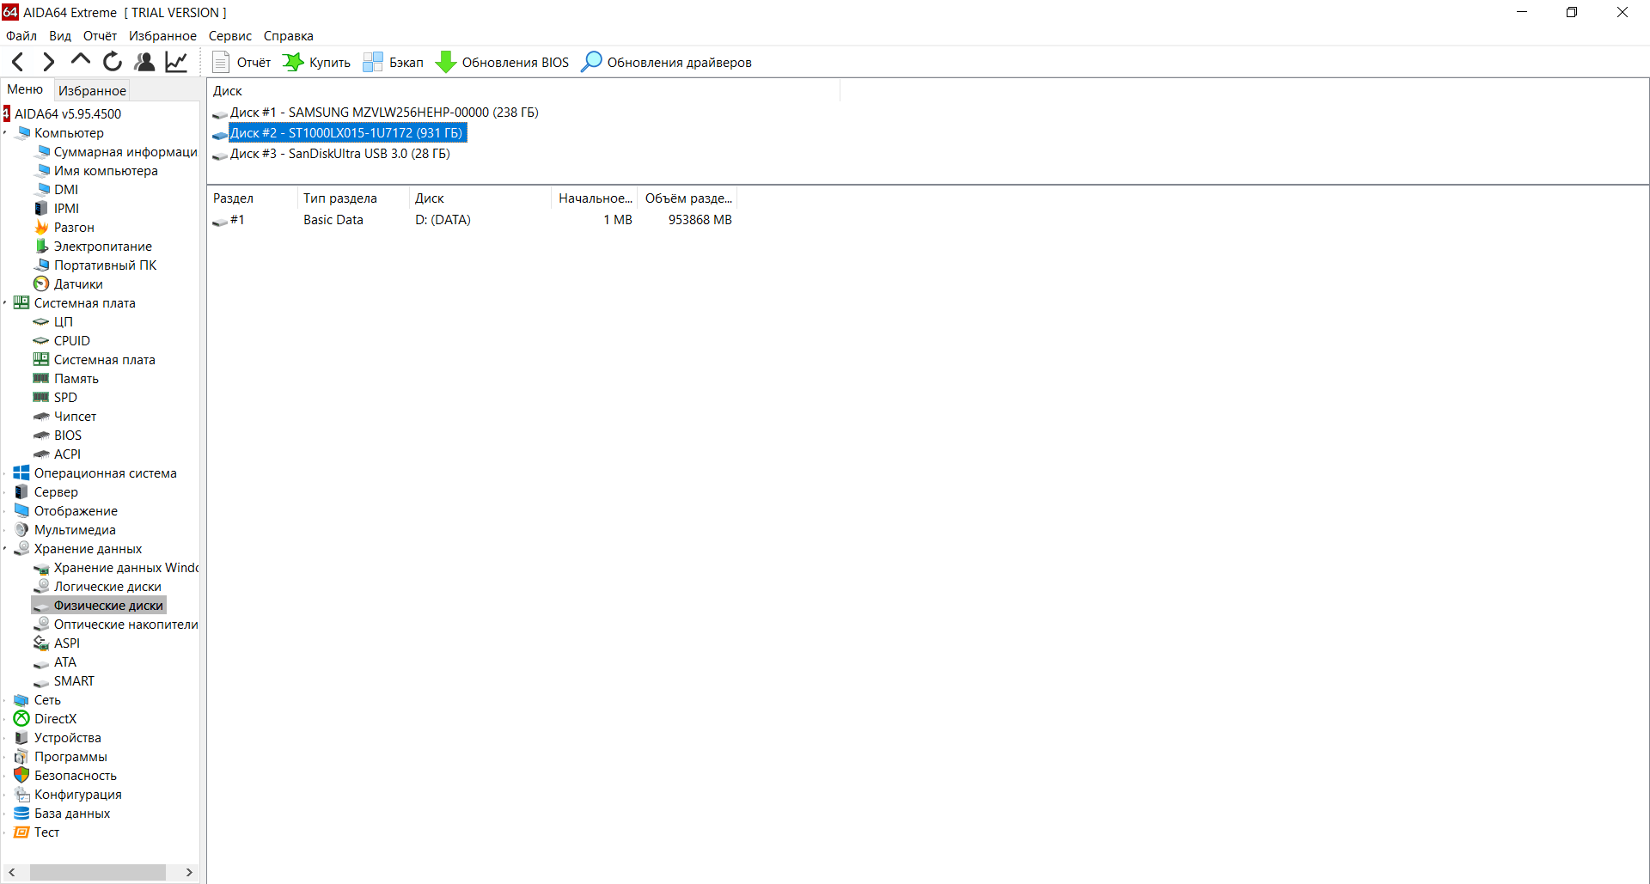Click the База данных database icon
1650x884 pixels.
[21, 814]
